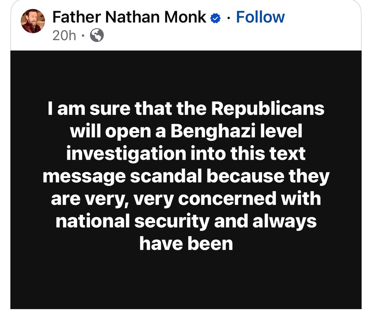Viewport: 372px width, 312px height.
Task: Open the Father Nathan Monk name link
Action: 129,17
